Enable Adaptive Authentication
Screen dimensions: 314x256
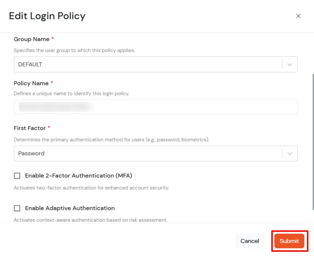click(17, 208)
